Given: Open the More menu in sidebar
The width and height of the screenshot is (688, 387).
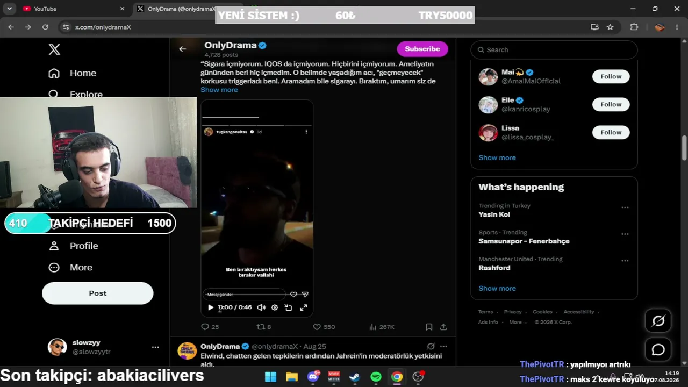Looking at the screenshot, I should pyautogui.click(x=70, y=267).
